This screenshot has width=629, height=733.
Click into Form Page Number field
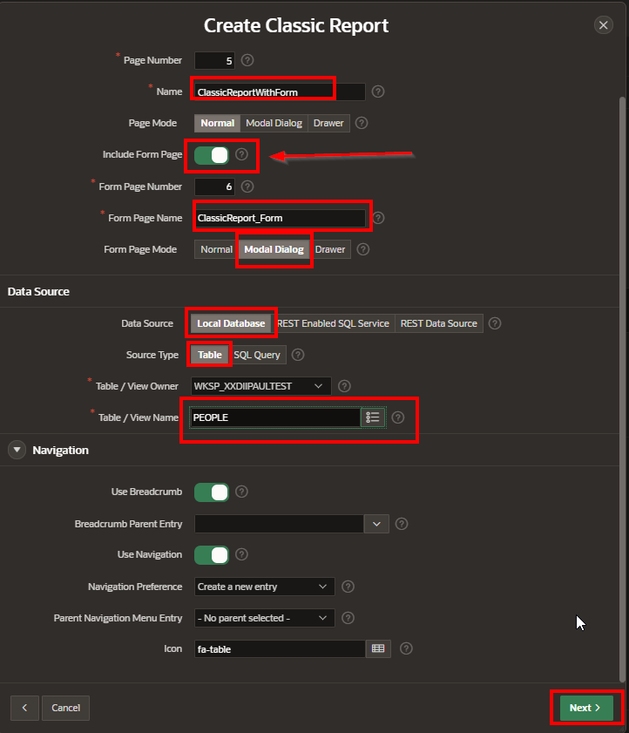214,187
